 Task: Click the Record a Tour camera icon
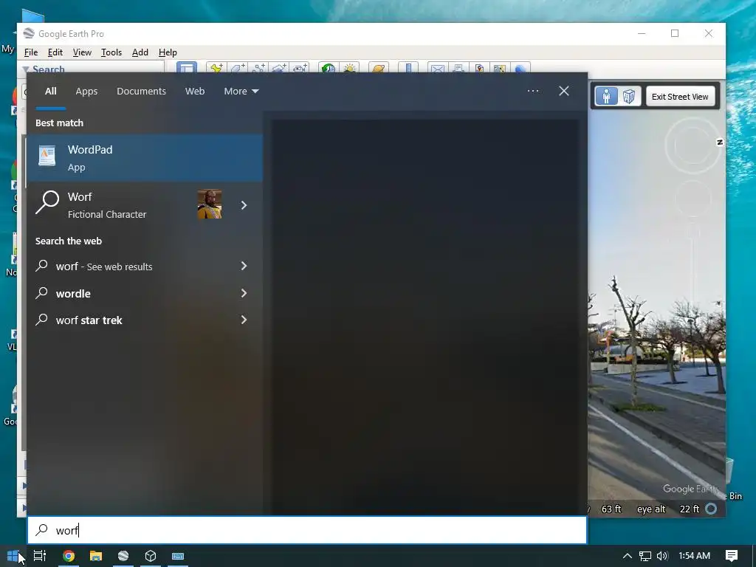click(x=300, y=67)
